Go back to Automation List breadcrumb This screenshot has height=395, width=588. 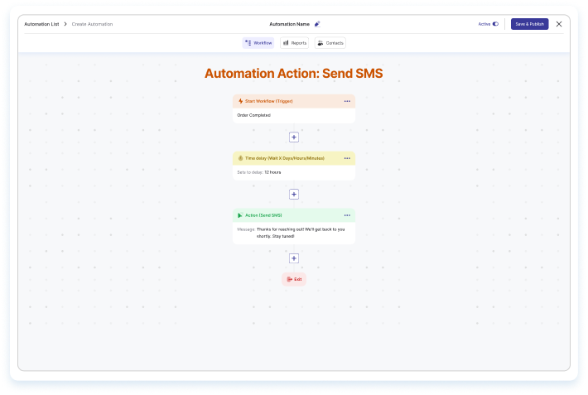coord(41,24)
